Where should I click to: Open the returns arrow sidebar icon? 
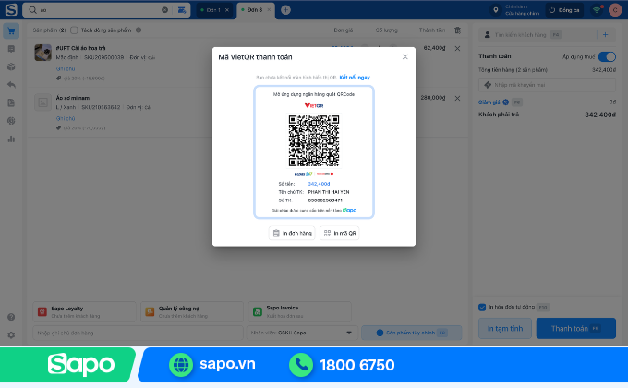(x=11, y=85)
